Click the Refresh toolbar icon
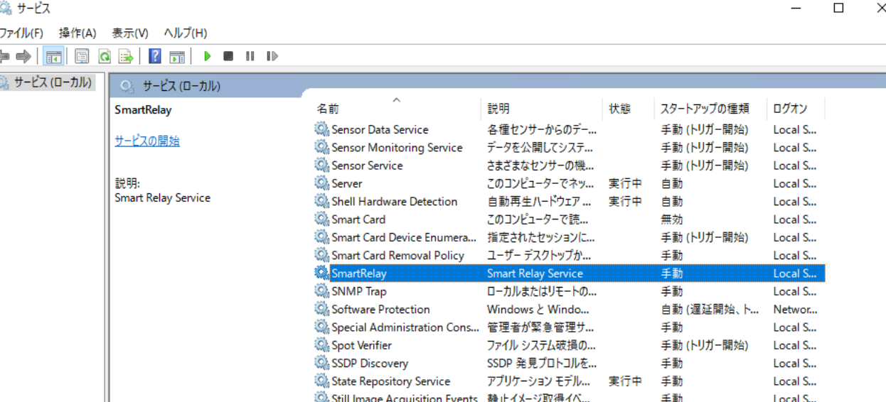Screen dimensions: 886x402 (x=105, y=56)
